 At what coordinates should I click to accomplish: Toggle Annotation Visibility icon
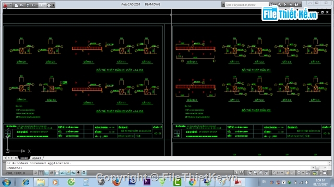(x=287, y=173)
